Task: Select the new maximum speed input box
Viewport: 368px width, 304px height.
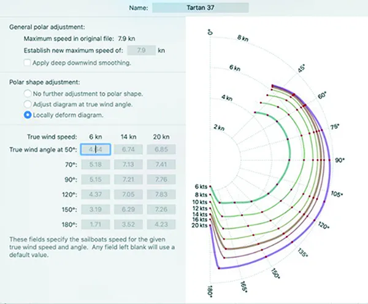Action: tap(141, 50)
